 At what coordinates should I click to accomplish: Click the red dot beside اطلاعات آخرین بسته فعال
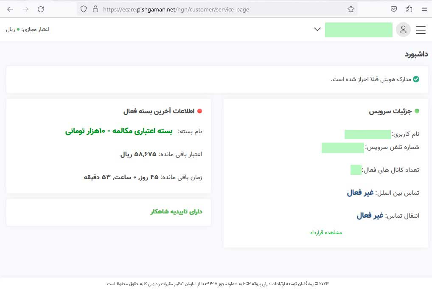tap(200, 111)
